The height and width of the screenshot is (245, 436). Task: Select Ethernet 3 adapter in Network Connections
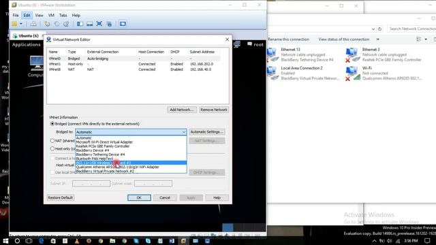[384, 54]
